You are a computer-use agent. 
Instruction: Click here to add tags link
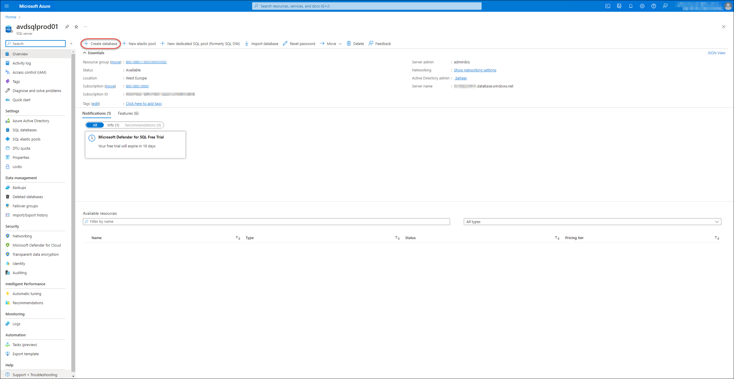tap(144, 104)
